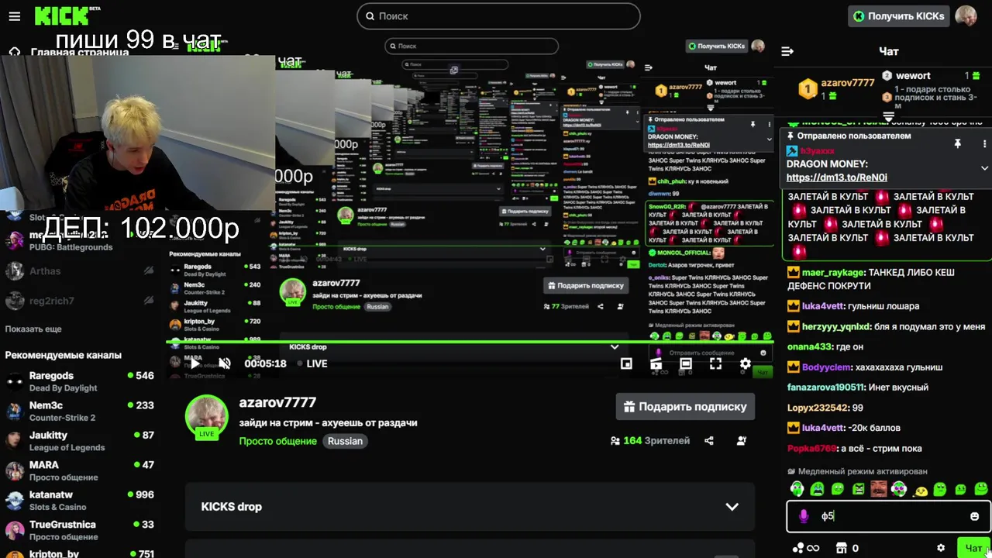Click Показать еще in sidebar
Screen dimensions: 992x558
pos(33,329)
